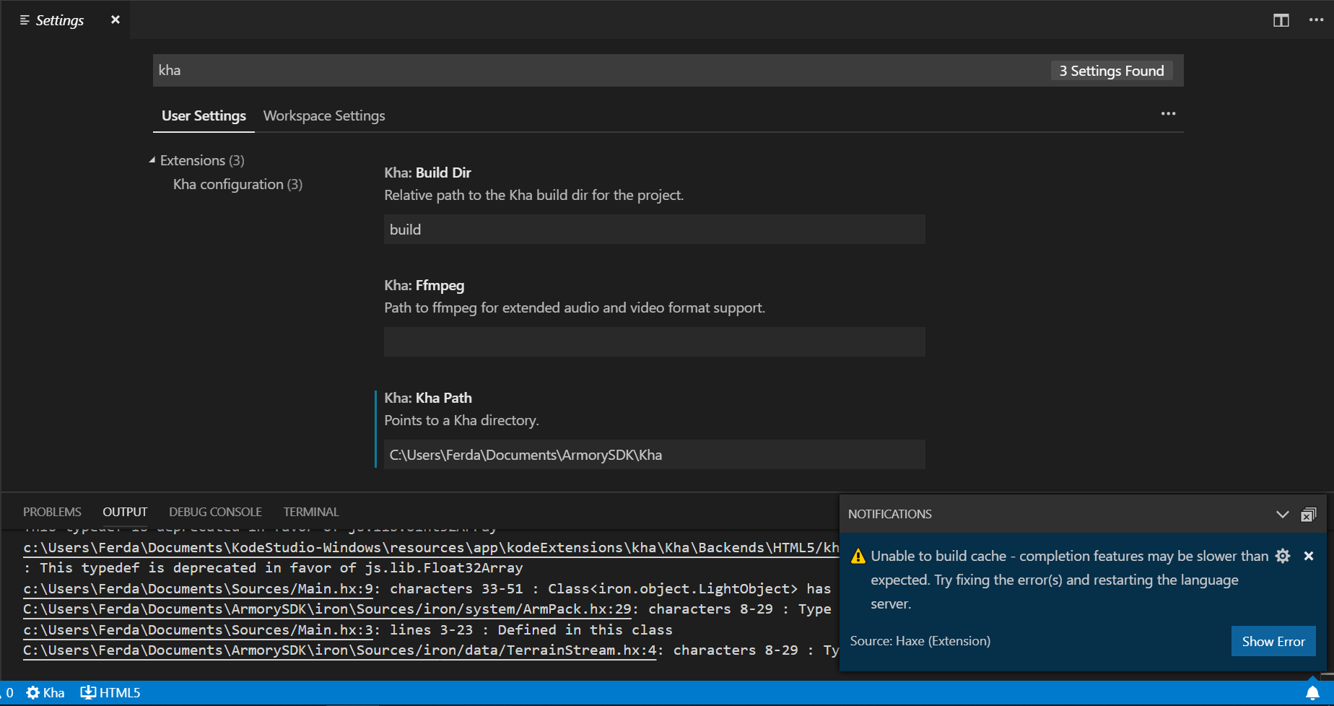Open editor more actions ellipsis
The width and height of the screenshot is (1334, 706).
coord(1316,20)
